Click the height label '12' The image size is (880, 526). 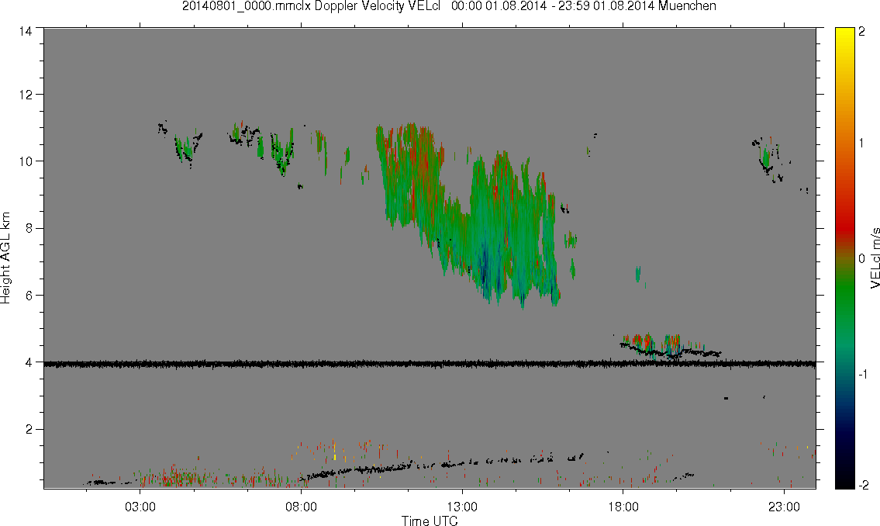click(x=26, y=95)
